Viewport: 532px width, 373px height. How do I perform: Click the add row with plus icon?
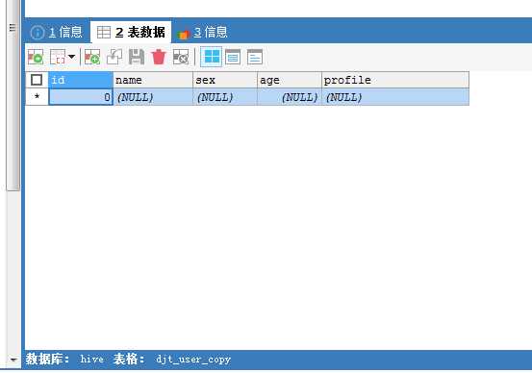click(92, 57)
